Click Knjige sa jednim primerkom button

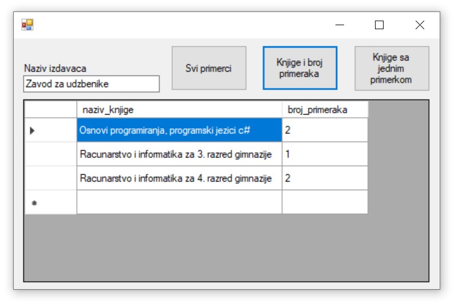pos(392,68)
